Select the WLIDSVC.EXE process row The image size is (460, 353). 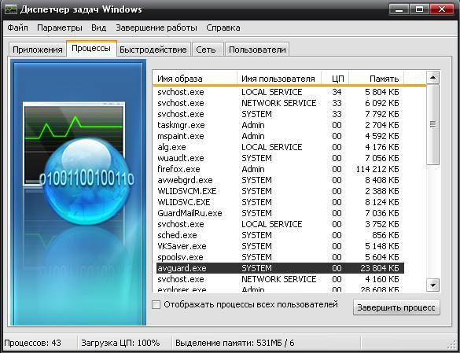click(280, 202)
